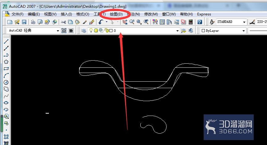
Task: Click layer 0 color square
Action: [111, 31]
